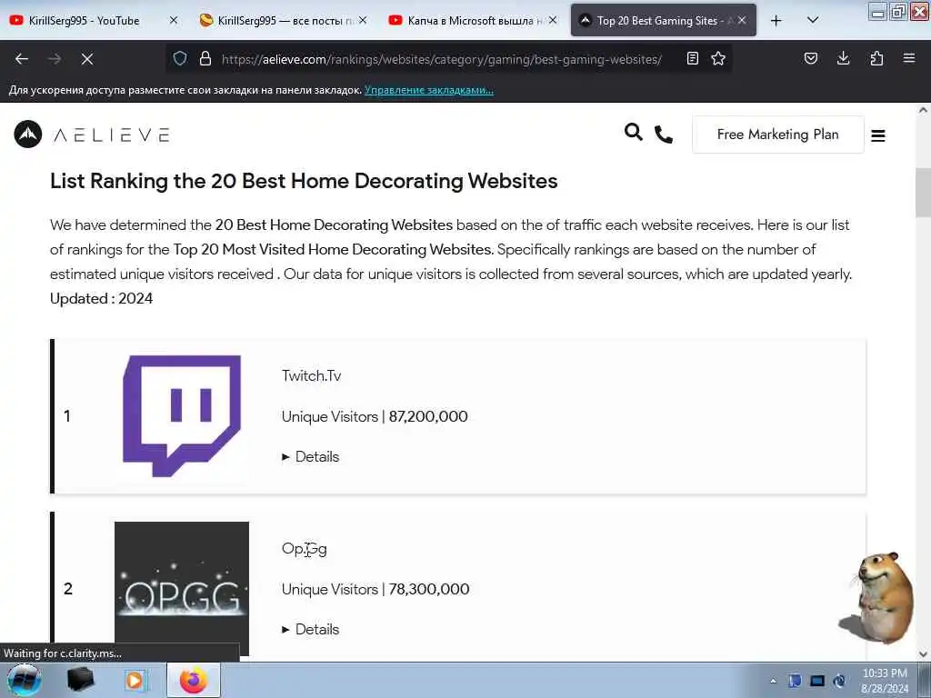Image resolution: width=931 pixels, height=698 pixels.
Task: Open the tracking protection shield icon
Action: click(x=180, y=59)
